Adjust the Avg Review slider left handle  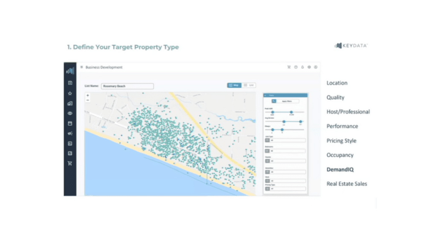284,121
